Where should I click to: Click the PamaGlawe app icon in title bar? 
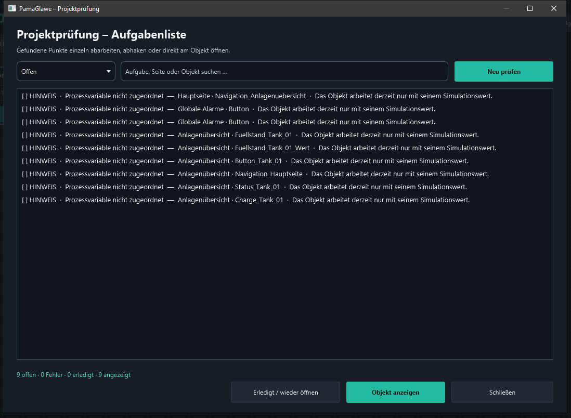[x=12, y=8]
